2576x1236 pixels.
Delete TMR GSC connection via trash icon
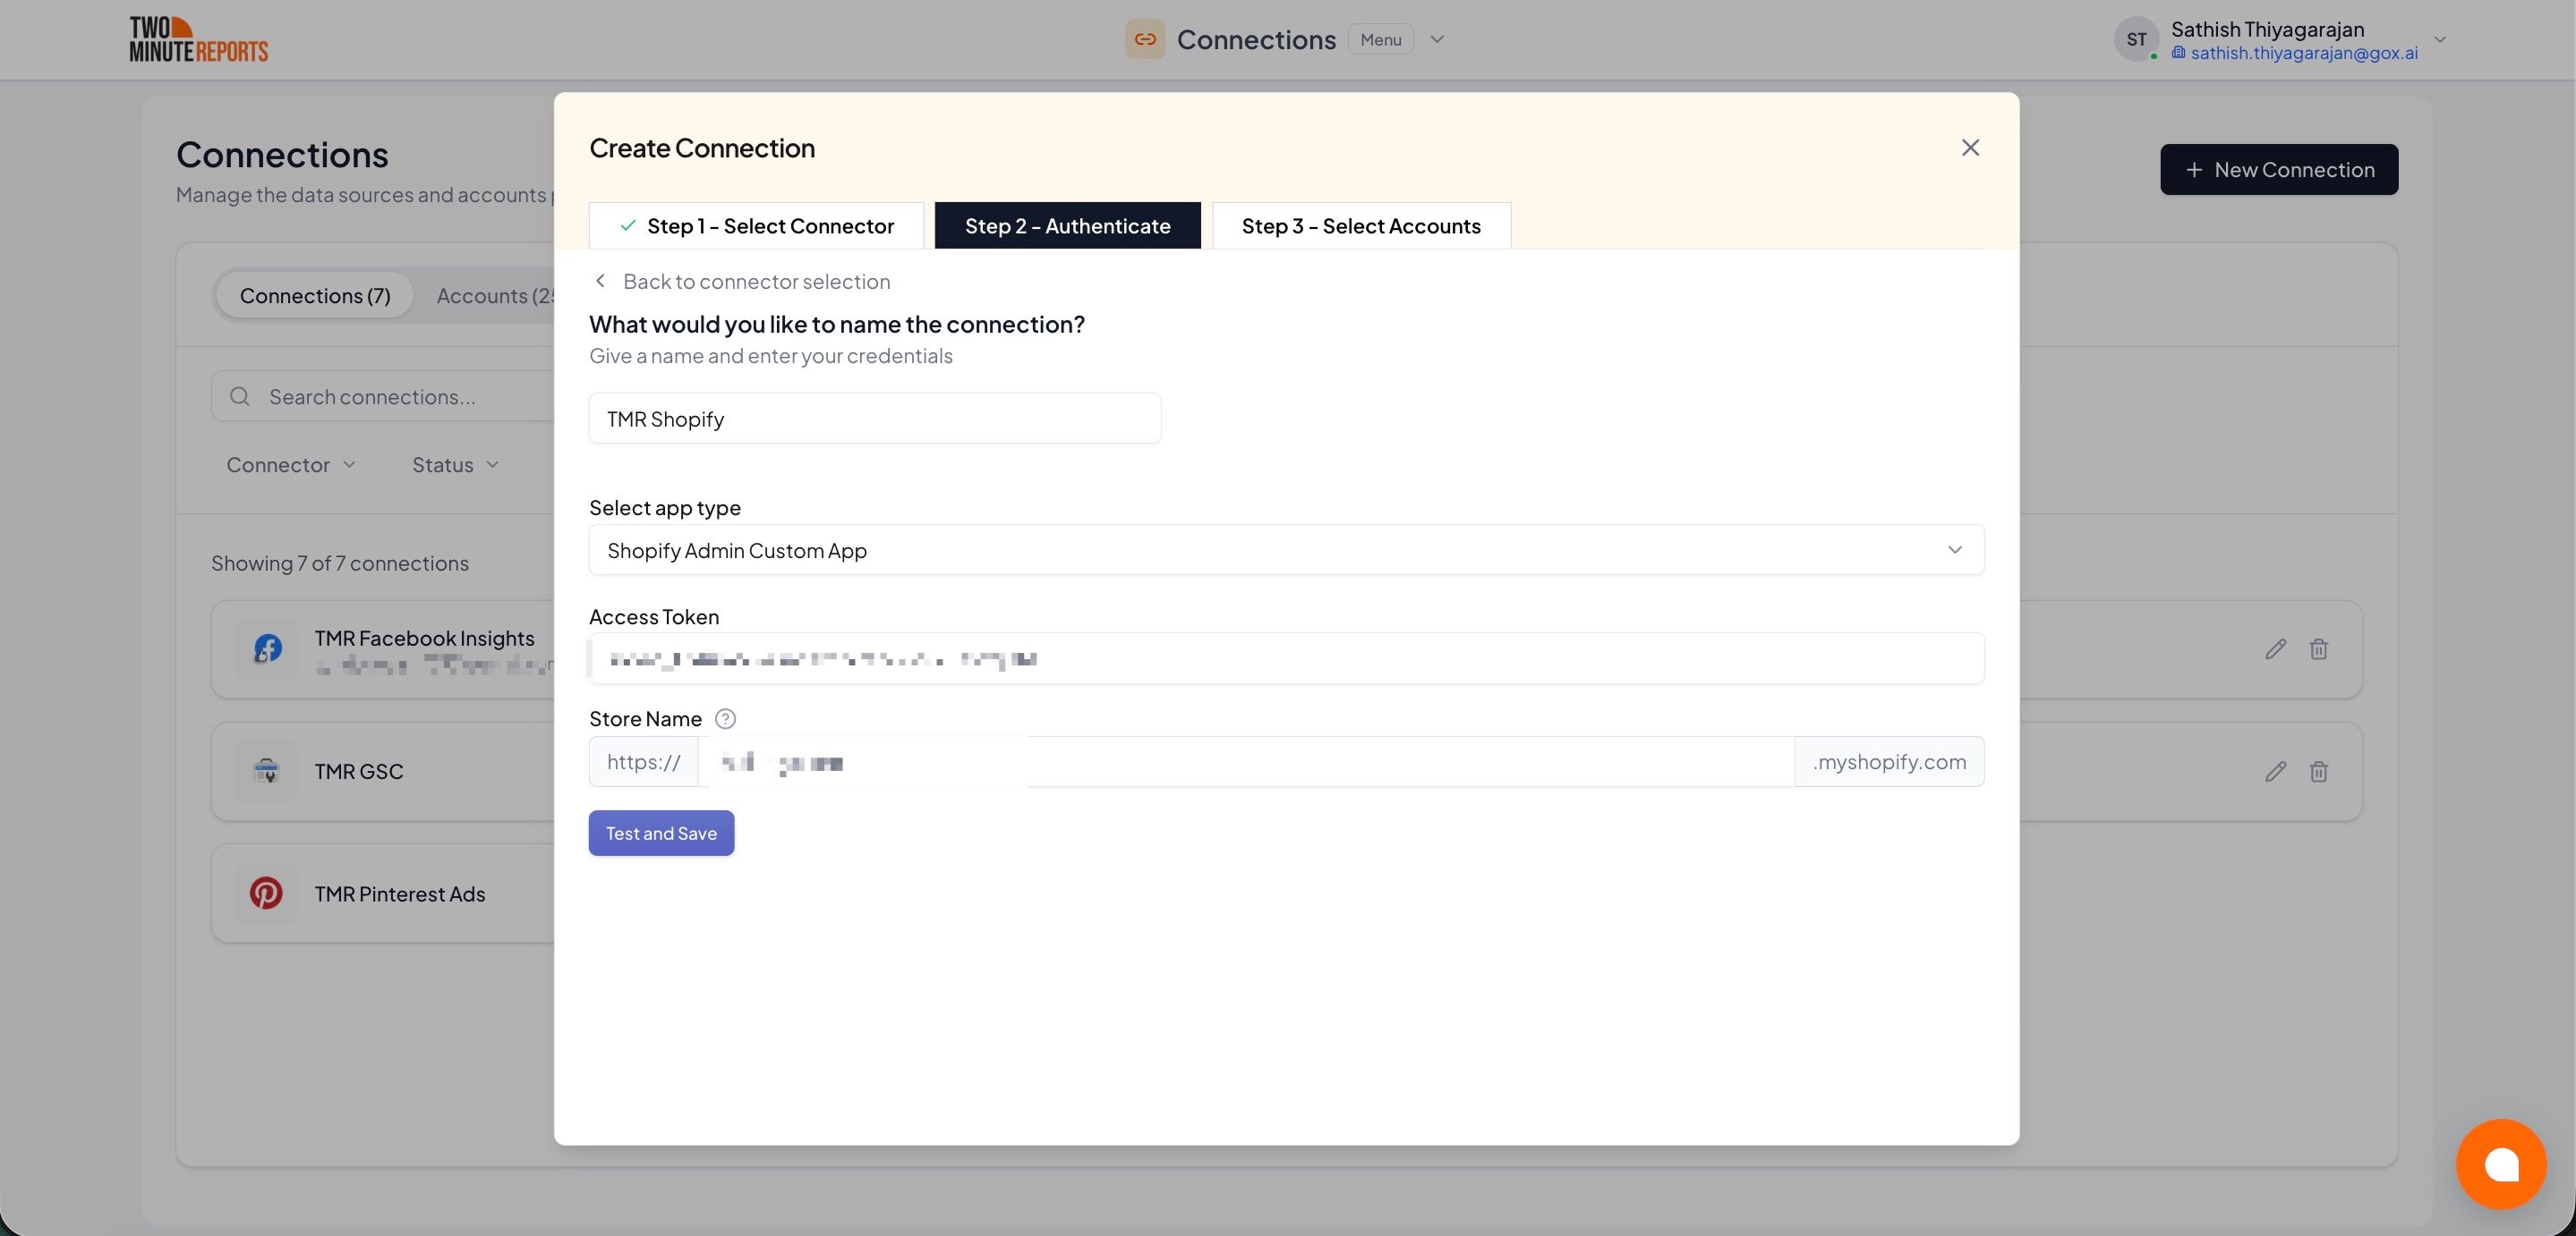pos(2318,771)
